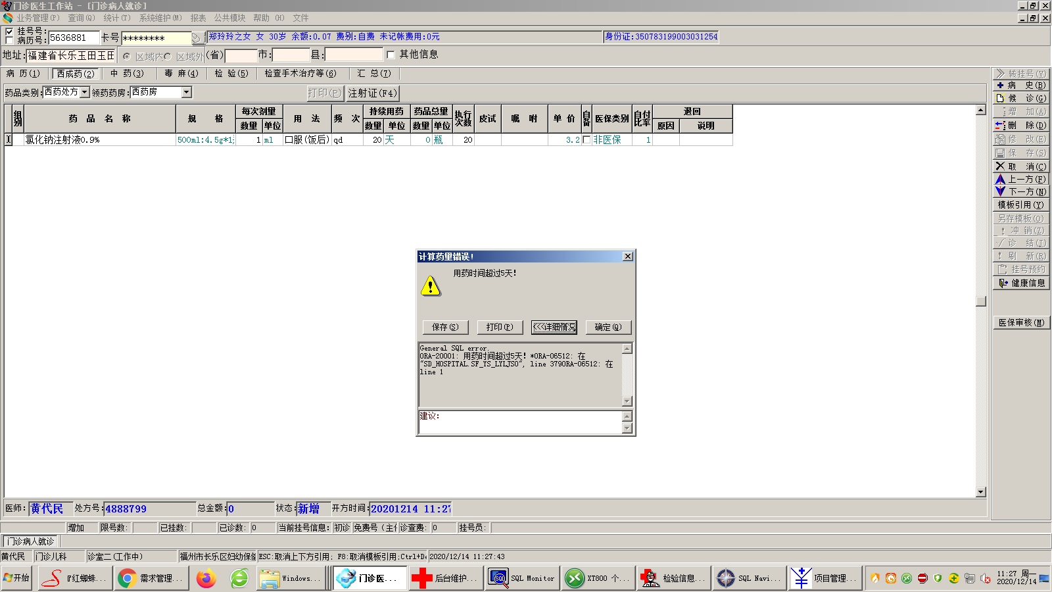
Task: Switch to 检查手术治疗等(6) tab
Action: coord(300,74)
